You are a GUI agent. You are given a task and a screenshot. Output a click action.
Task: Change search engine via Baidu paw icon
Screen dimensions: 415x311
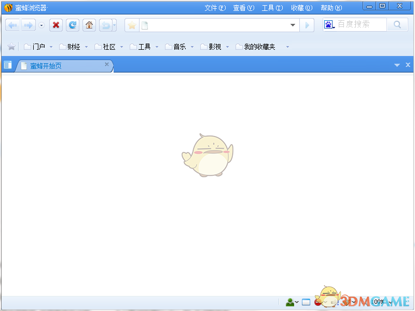tap(329, 24)
